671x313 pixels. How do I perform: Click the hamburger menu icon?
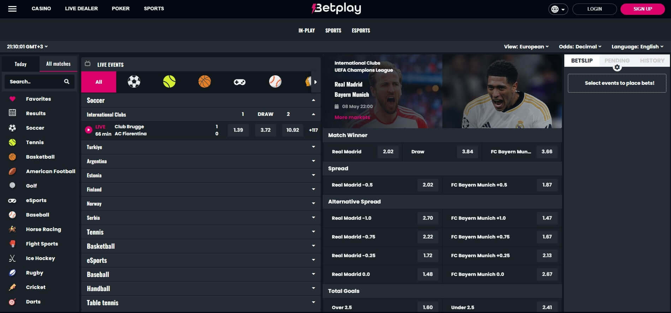[13, 8]
